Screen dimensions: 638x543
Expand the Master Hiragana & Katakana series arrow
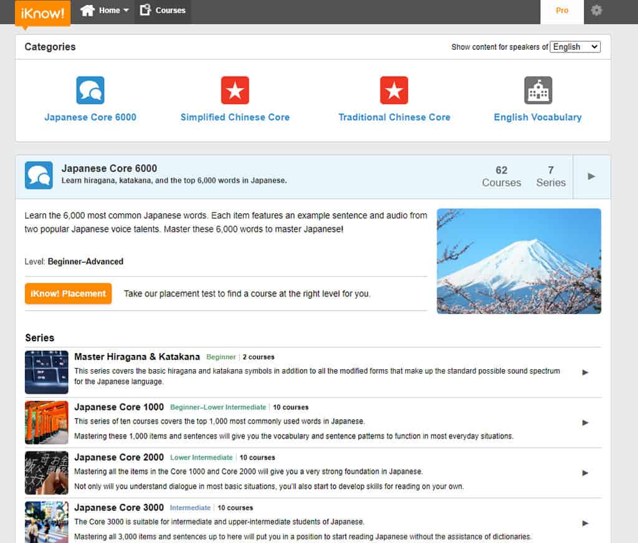[x=584, y=372]
